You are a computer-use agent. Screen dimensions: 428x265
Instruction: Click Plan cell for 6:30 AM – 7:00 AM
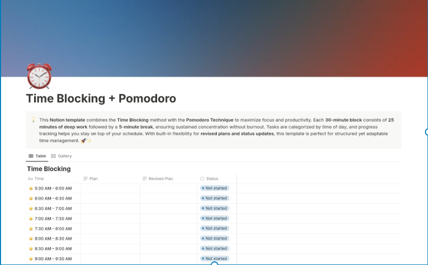coord(110,208)
